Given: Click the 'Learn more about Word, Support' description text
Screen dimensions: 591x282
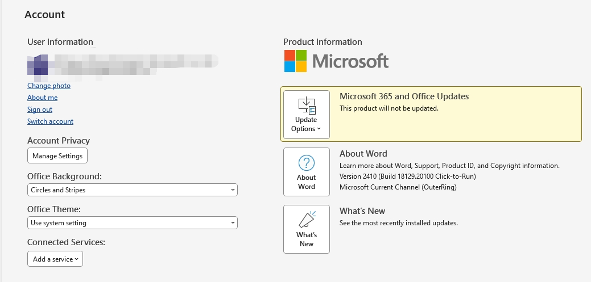Looking at the screenshot, I should pyautogui.click(x=450, y=166).
